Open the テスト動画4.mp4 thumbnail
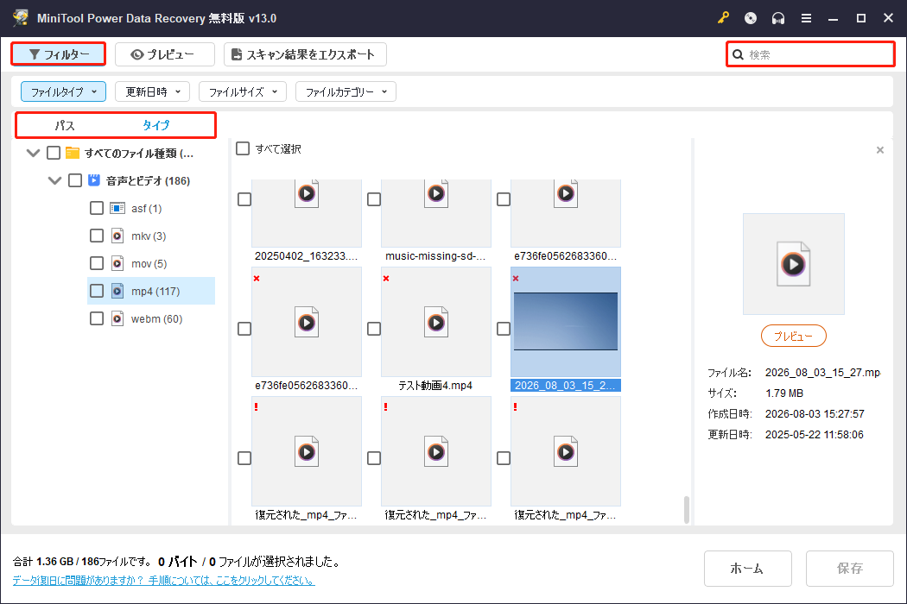This screenshot has height=604, width=907. [x=435, y=322]
